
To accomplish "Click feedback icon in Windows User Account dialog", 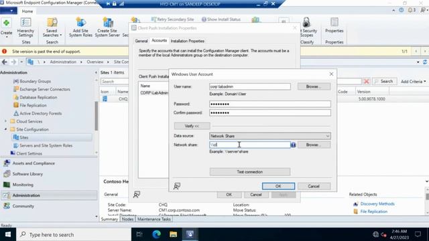I will coord(177,186).
